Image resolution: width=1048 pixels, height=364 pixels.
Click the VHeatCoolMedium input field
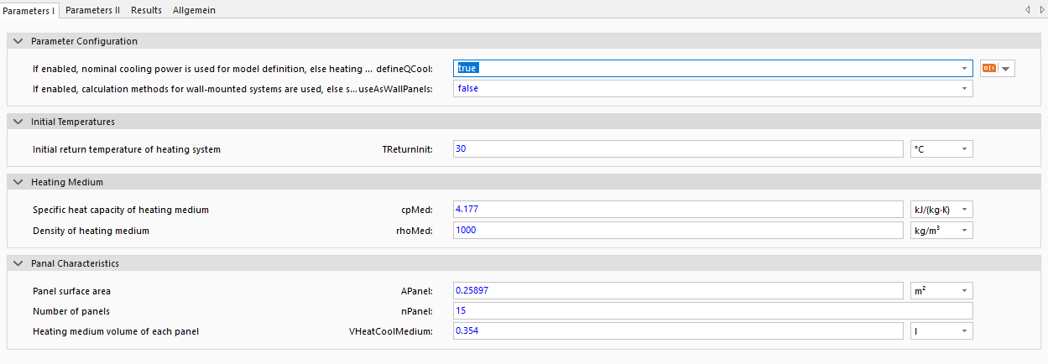click(x=678, y=331)
